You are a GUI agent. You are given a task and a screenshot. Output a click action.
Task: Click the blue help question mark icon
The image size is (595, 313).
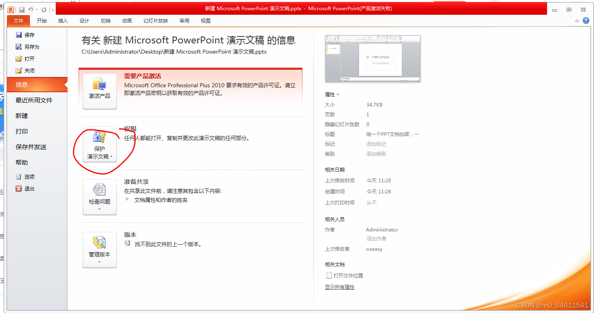(586, 21)
